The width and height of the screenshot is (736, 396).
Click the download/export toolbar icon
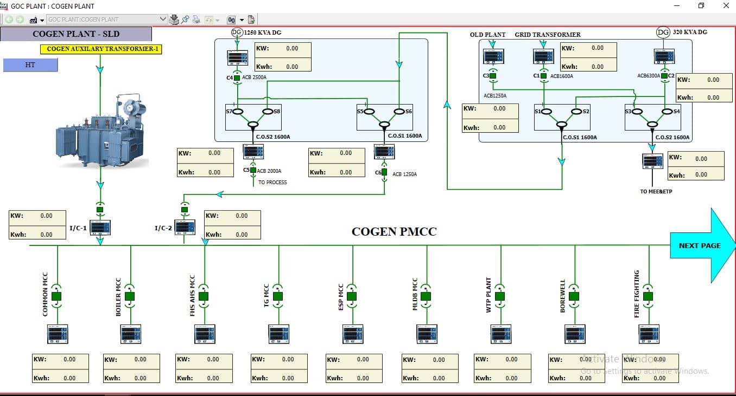click(174, 19)
